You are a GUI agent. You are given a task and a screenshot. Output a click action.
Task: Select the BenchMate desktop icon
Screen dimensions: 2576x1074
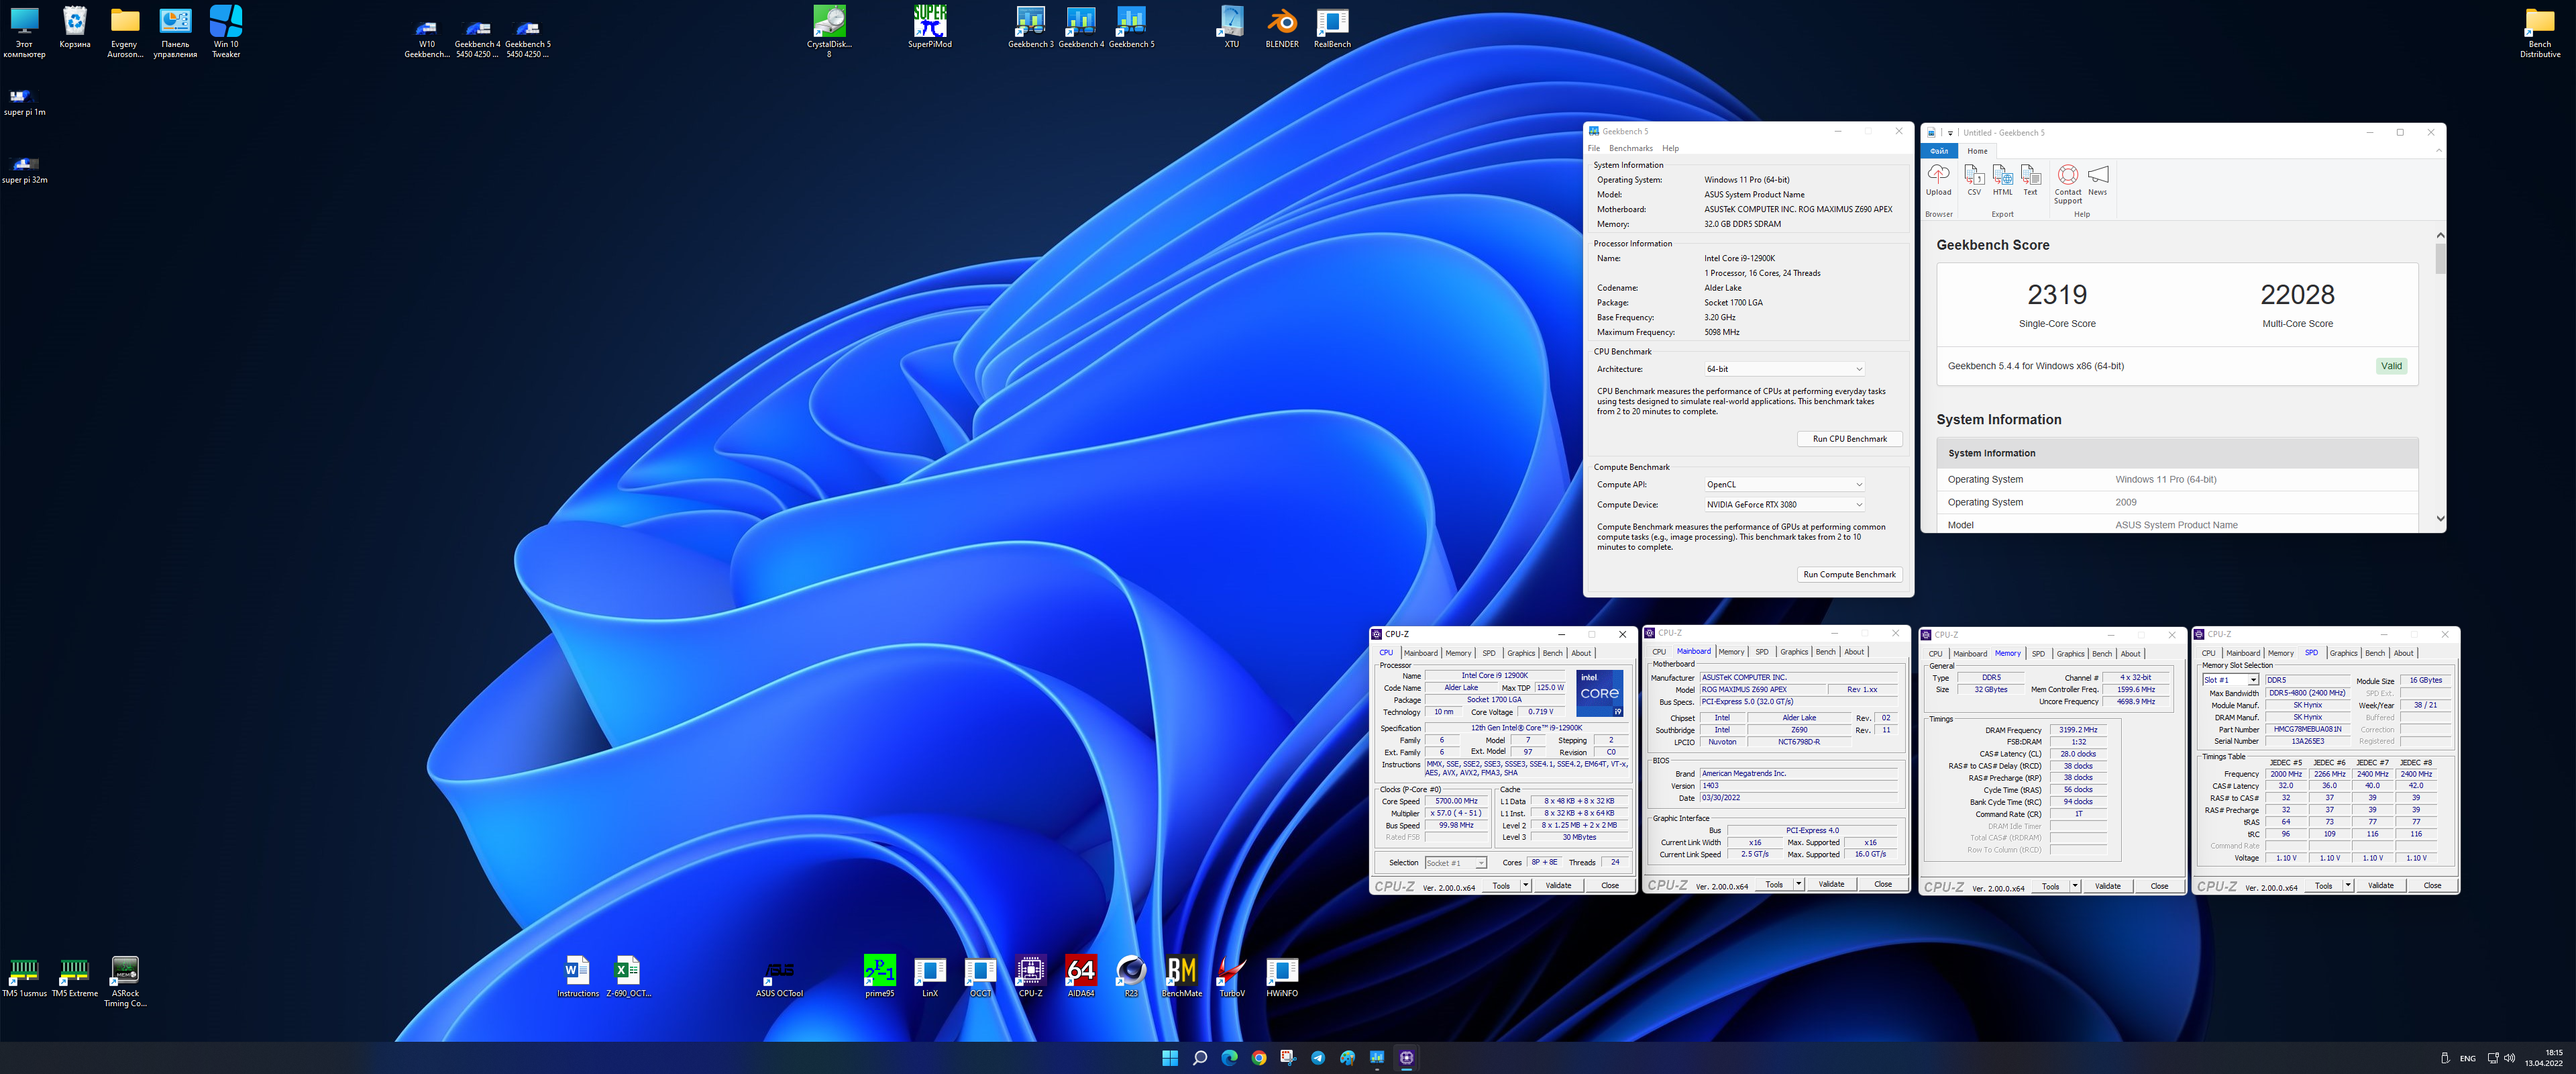pyautogui.click(x=1181, y=976)
